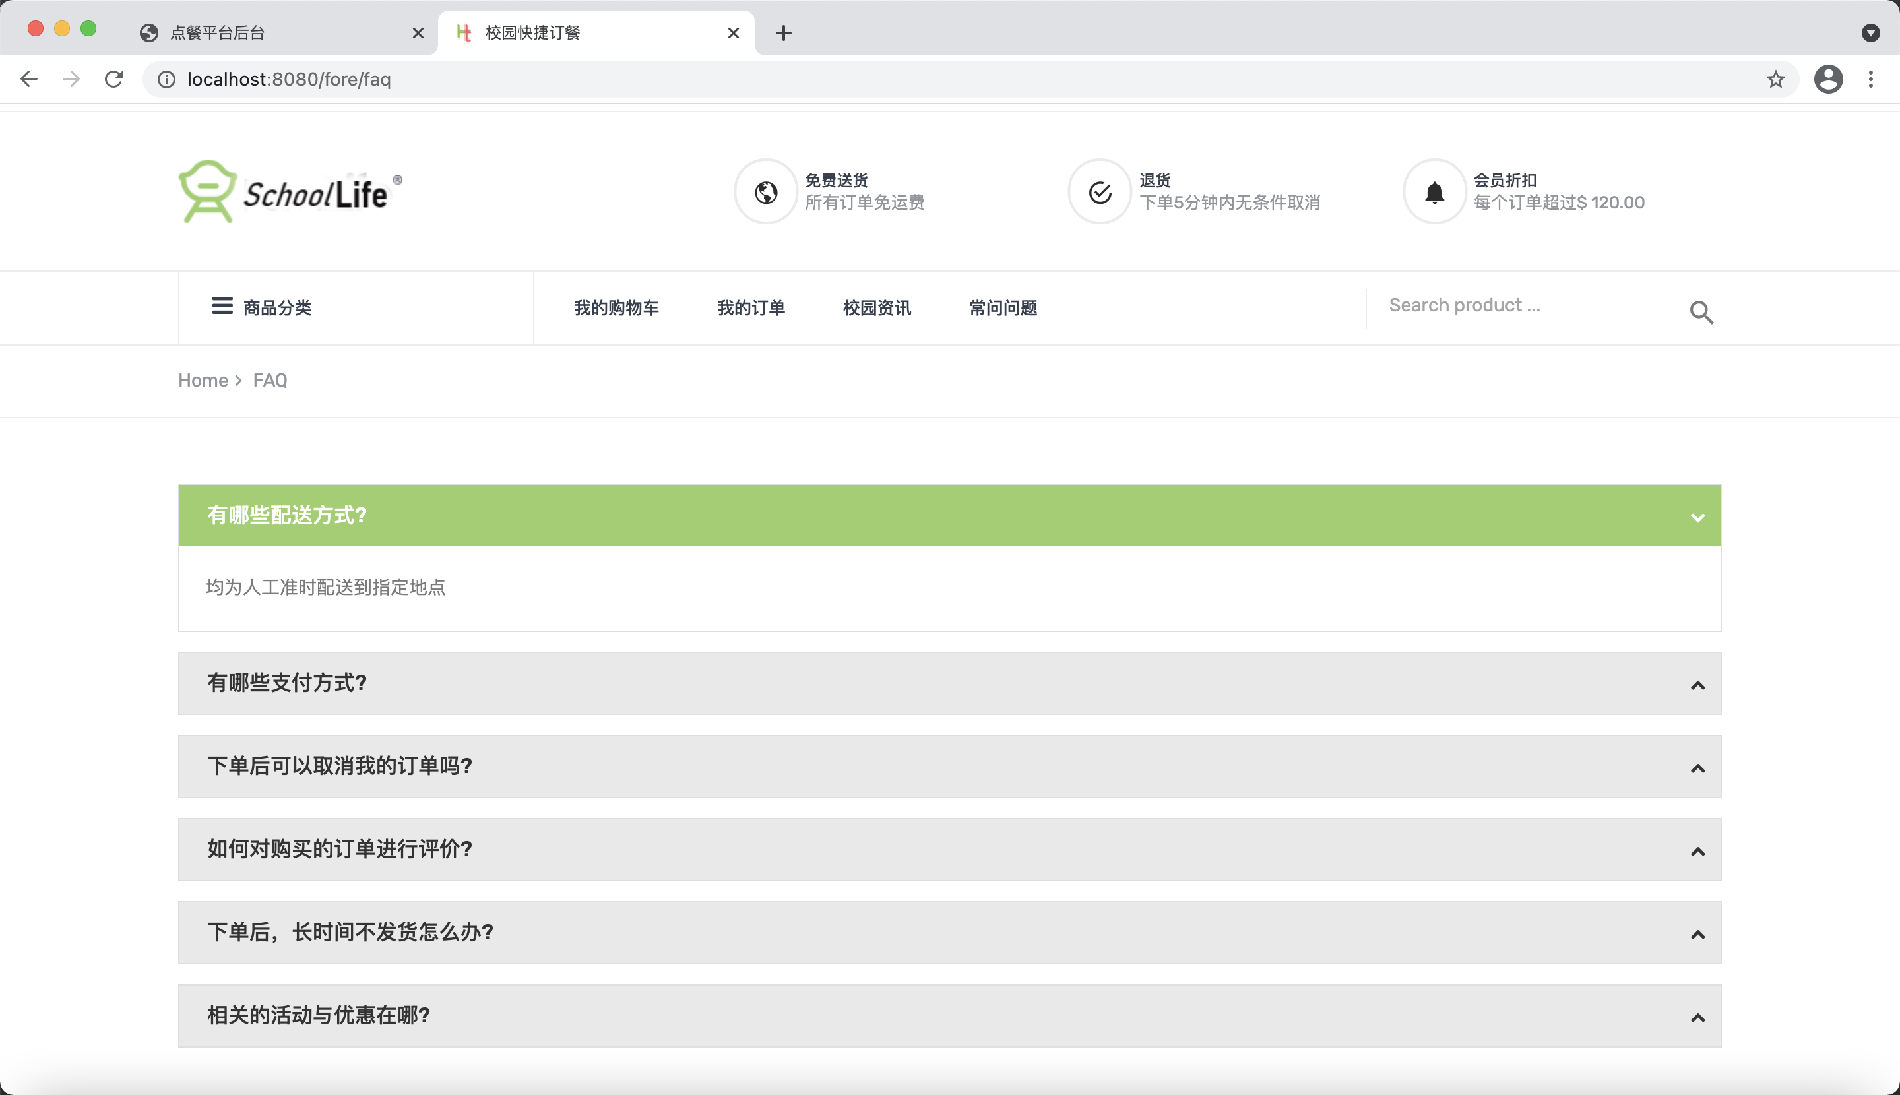This screenshot has width=1900, height=1095.
Task: Focus the Search product field
Action: [1527, 305]
